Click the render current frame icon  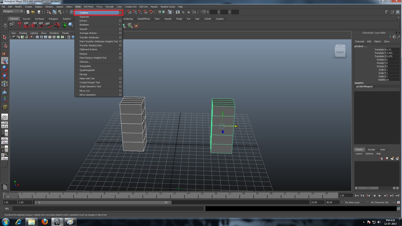[x=183, y=12]
